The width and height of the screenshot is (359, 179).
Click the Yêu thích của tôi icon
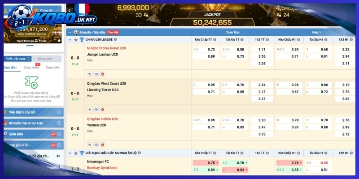point(5,112)
